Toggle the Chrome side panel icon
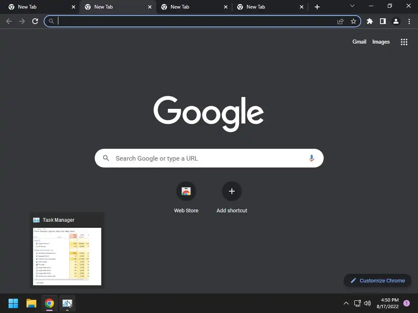The height and width of the screenshot is (313, 418). click(383, 21)
